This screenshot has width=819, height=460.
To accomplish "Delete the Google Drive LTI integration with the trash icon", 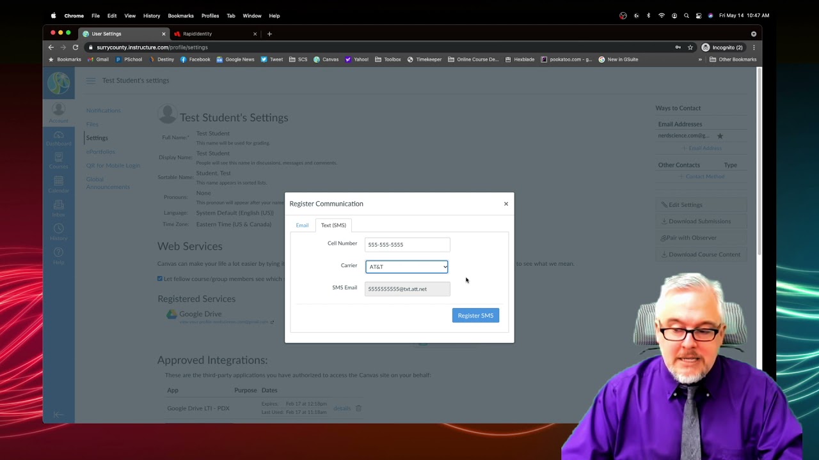I will click(x=358, y=408).
